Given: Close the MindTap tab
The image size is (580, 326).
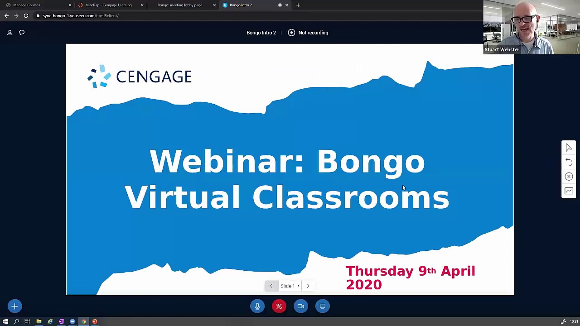Looking at the screenshot, I should (x=142, y=5).
